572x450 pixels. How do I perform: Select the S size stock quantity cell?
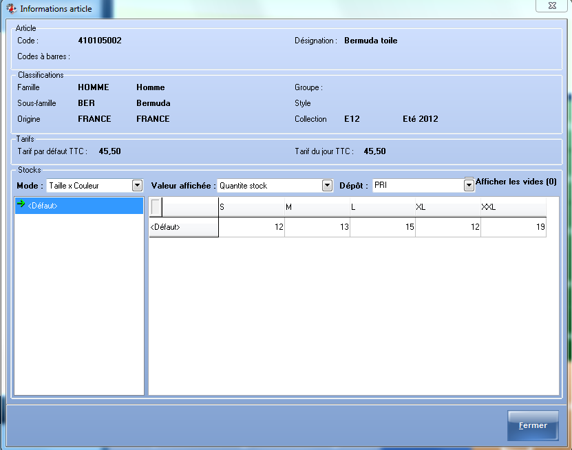[x=251, y=227]
